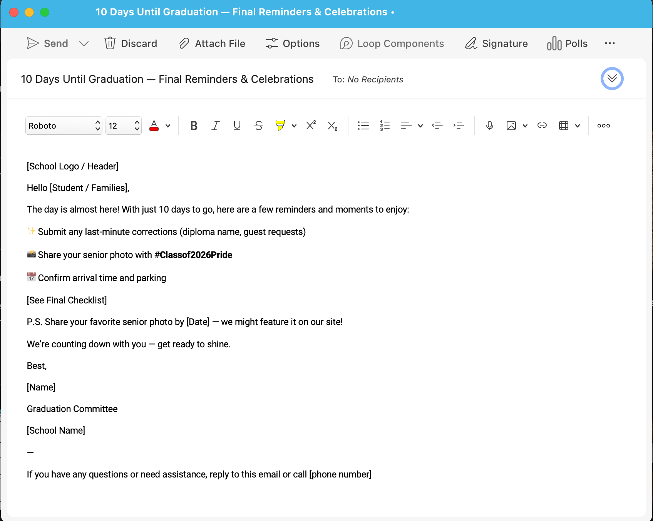Toggle underline formatting
This screenshot has width=653, height=521.
click(x=237, y=126)
